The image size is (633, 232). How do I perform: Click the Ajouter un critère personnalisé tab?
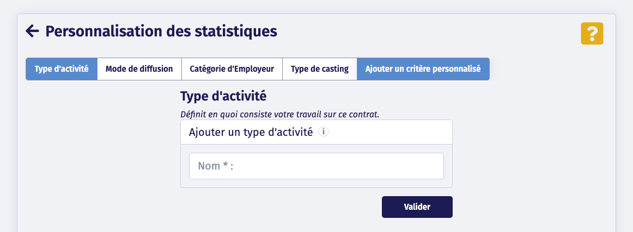click(423, 69)
